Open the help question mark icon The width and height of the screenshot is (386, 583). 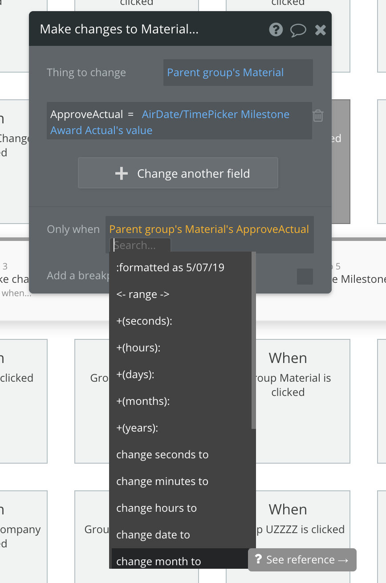[276, 30]
